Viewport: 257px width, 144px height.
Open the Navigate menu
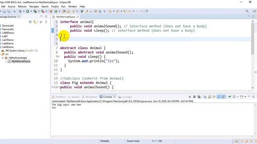pyautogui.click(x=34, y=6)
